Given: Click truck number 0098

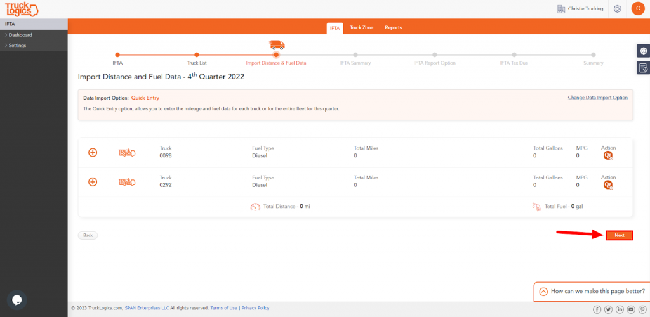Looking at the screenshot, I should (x=166, y=155).
